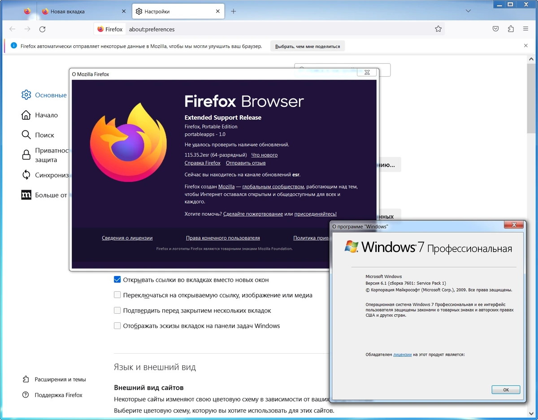Go back with the back arrow
This screenshot has width=538, height=420.
[x=12, y=29]
